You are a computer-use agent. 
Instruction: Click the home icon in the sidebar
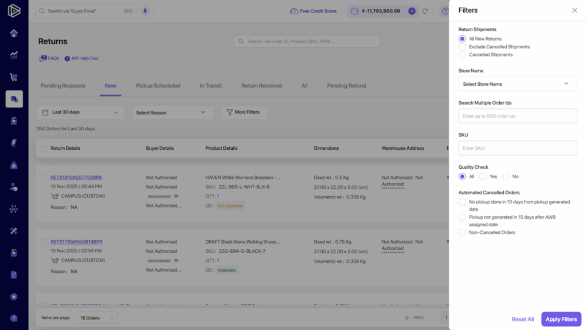tap(14, 33)
